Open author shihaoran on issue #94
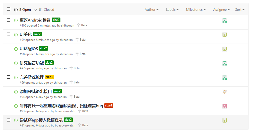This screenshot has width=253, height=134. (x=60, y=97)
